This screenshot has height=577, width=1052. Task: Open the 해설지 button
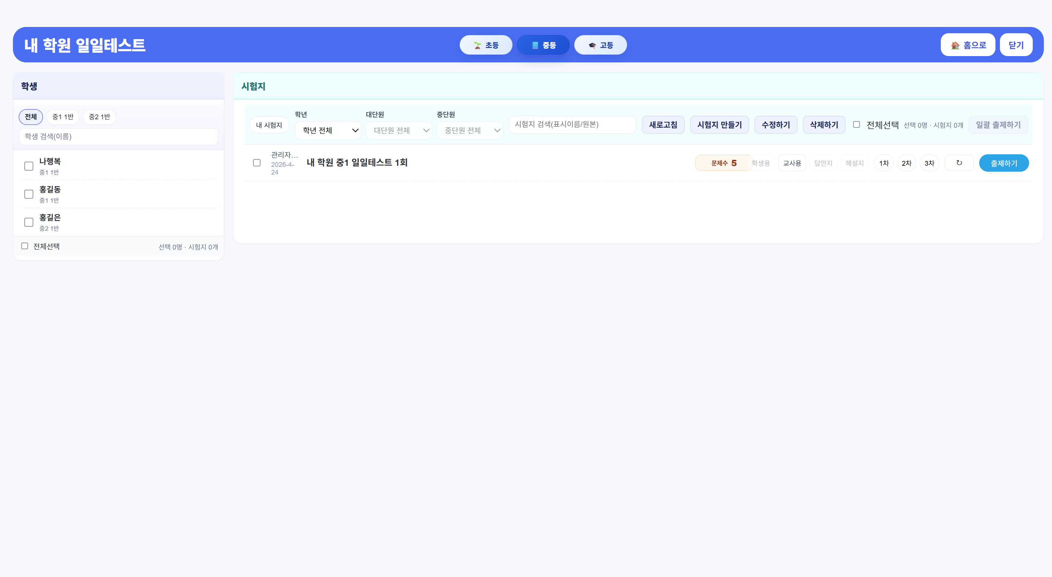(x=854, y=163)
